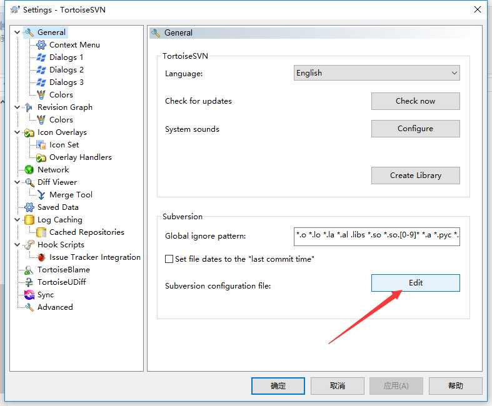Image resolution: width=492 pixels, height=406 pixels.
Task: Close the Settings window
Action: pos(477,10)
